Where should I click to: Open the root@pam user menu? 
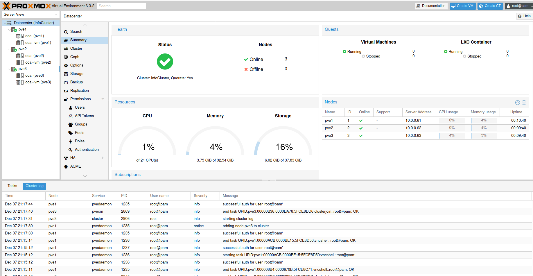[519, 6]
